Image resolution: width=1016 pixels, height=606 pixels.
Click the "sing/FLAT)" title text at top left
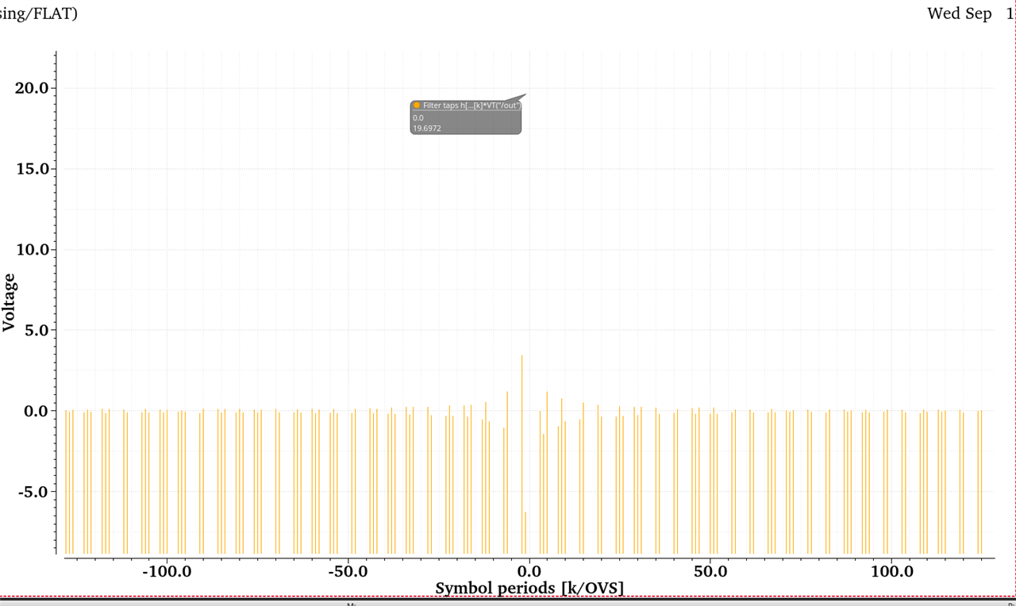point(38,13)
